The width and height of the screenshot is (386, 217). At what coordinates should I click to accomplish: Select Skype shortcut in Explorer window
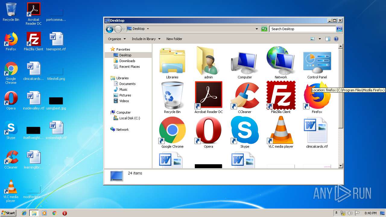point(245,132)
